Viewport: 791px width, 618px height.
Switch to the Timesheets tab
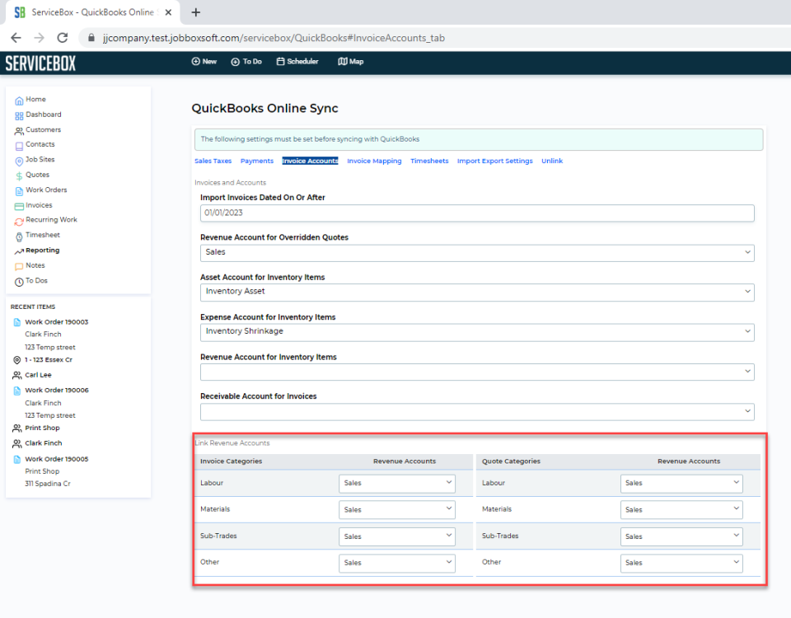click(x=429, y=161)
